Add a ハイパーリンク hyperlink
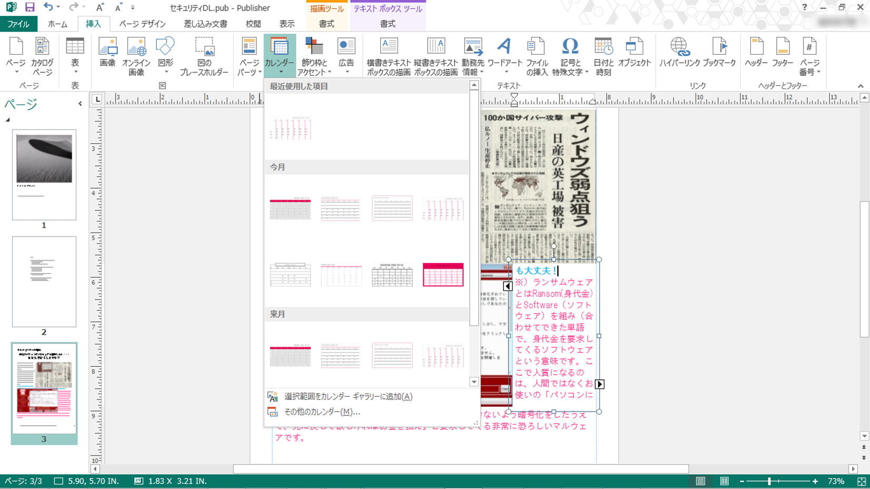The height and width of the screenshot is (489, 870). click(x=680, y=53)
